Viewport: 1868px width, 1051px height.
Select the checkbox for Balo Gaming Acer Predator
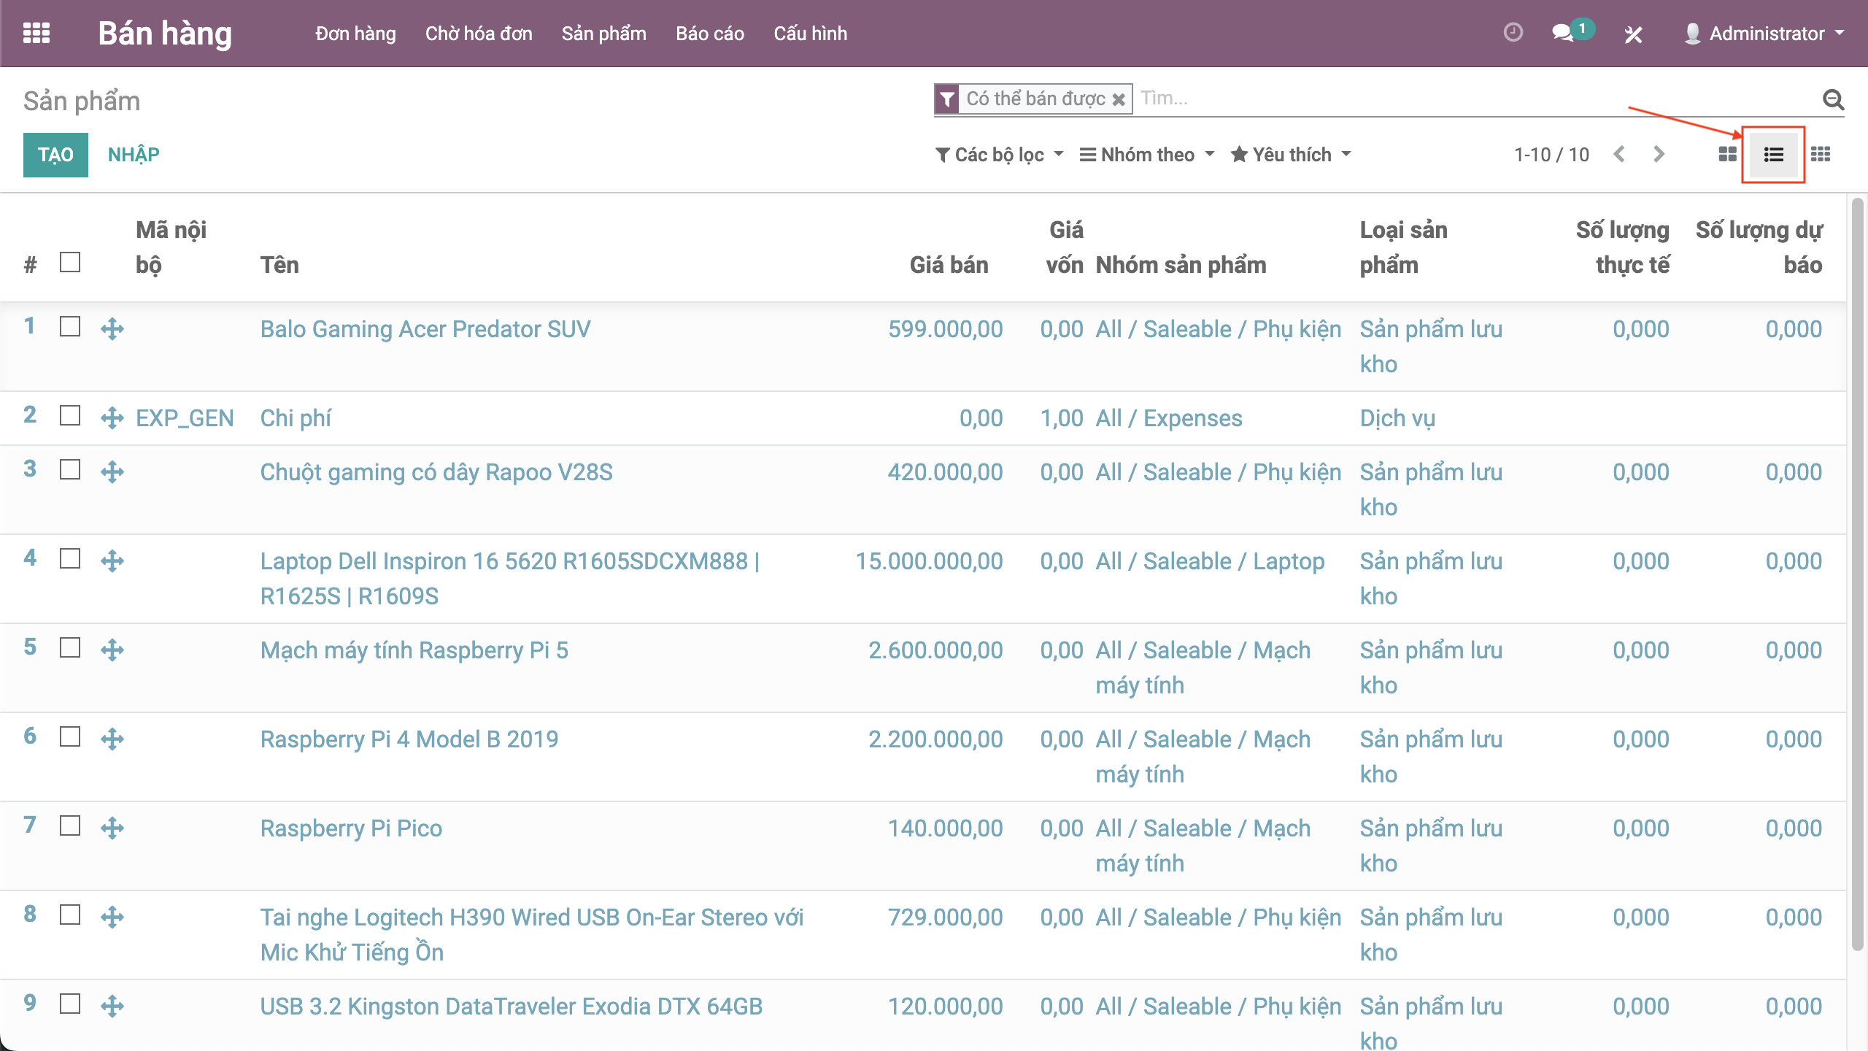tap(70, 326)
